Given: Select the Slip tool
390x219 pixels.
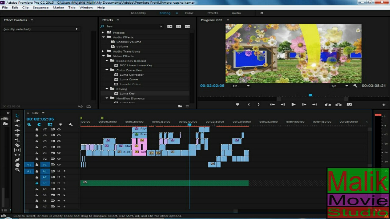Looking at the screenshot, I should point(17,150).
